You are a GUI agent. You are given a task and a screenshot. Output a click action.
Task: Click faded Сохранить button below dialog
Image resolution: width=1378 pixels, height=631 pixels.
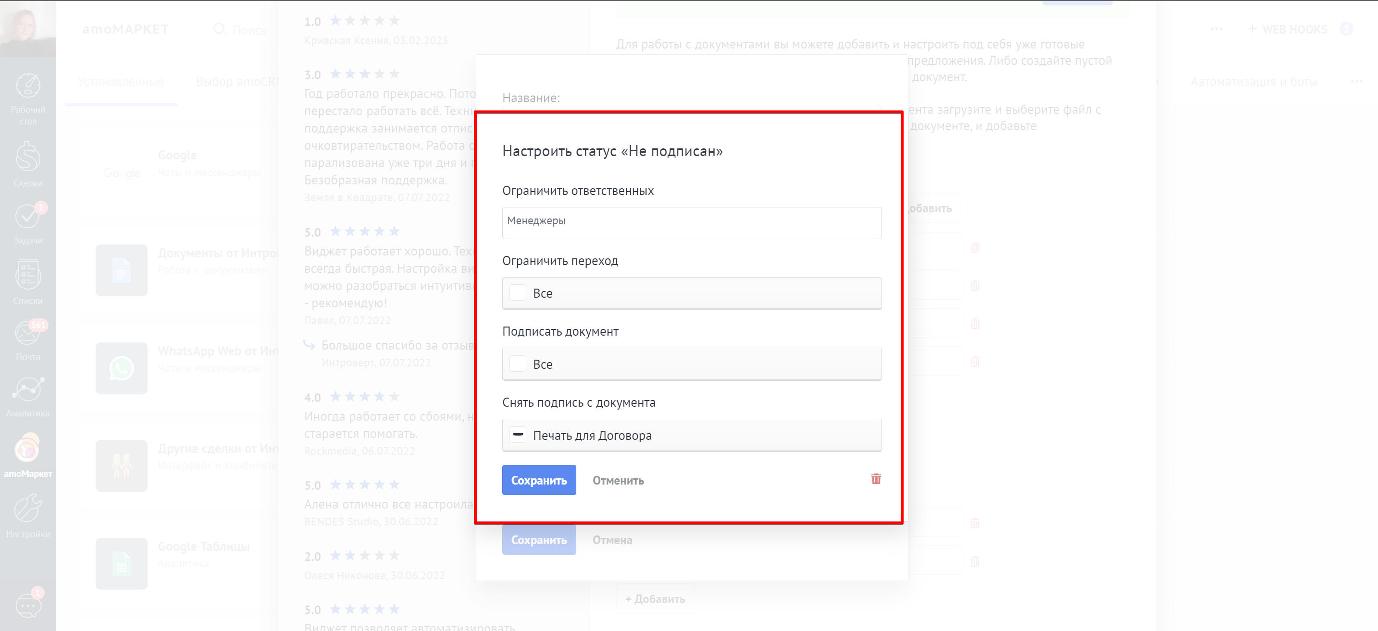click(539, 540)
